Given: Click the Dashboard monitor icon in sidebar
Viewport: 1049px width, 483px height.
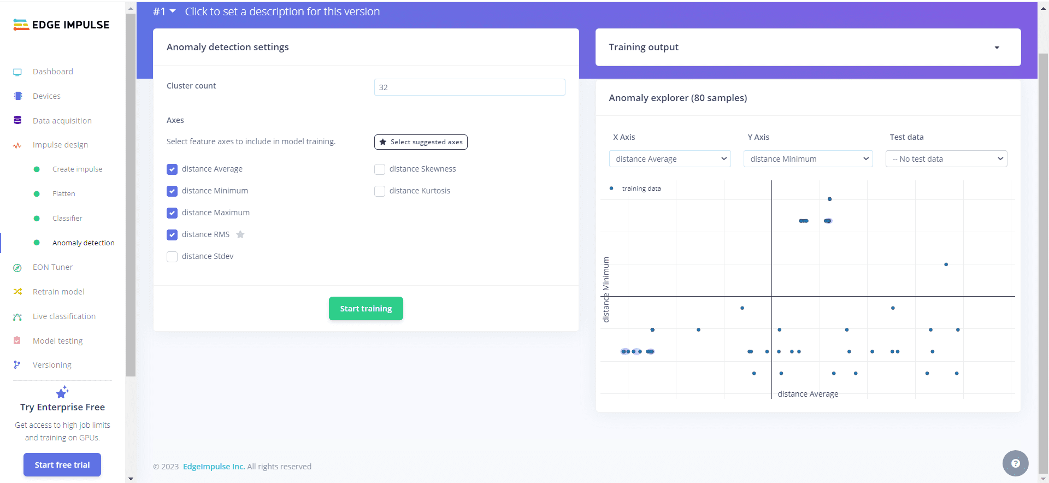Looking at the screenshot, I should point(17,72).
